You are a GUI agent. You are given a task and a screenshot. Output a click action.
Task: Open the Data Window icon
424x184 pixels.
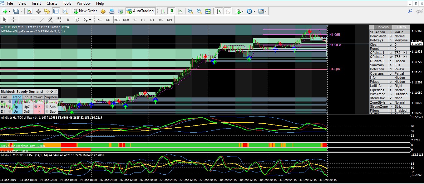tap(39, 11)
